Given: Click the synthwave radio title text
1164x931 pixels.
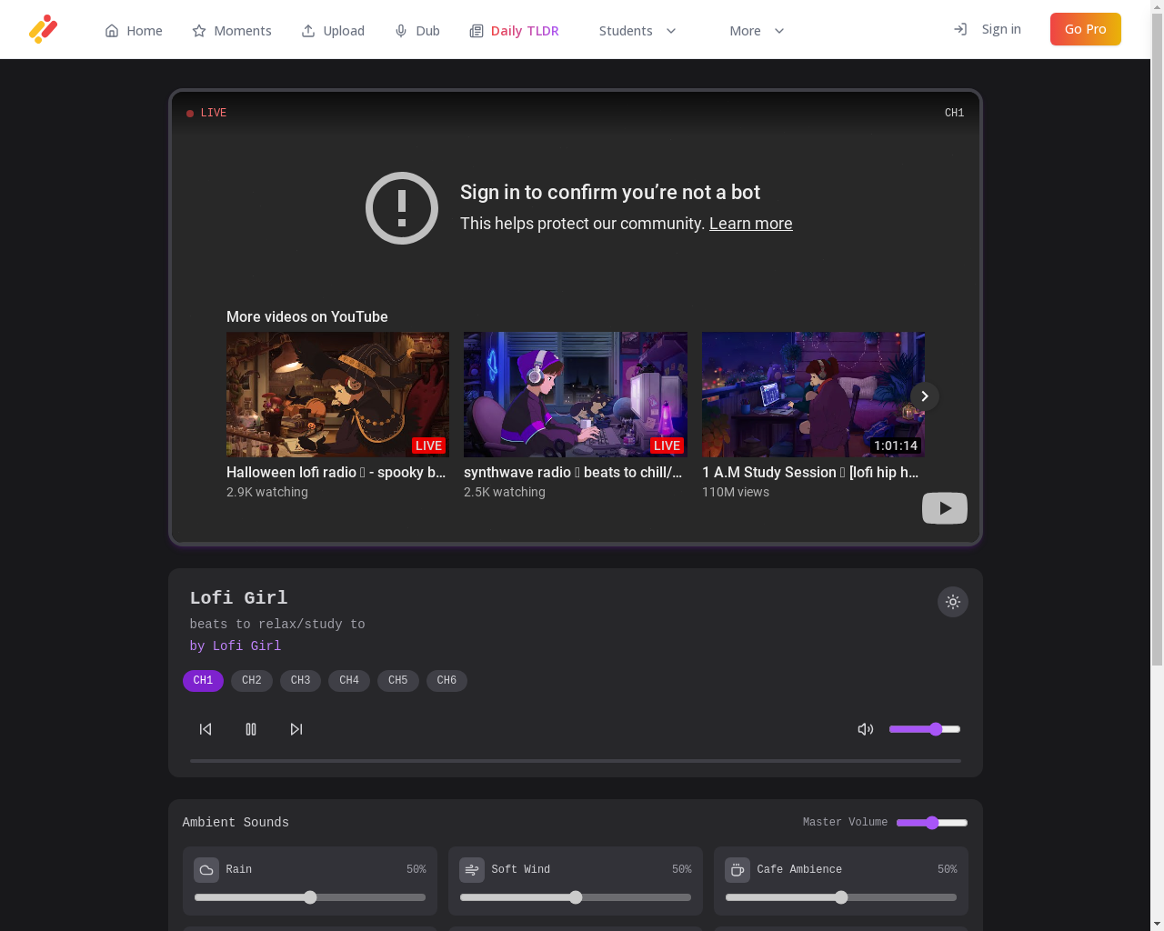Looking at the screenshot, I should pos(573,473).
